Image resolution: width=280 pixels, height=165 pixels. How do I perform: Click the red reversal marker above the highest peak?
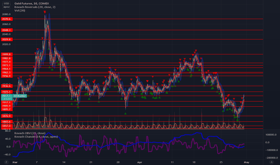pos(45,12)
